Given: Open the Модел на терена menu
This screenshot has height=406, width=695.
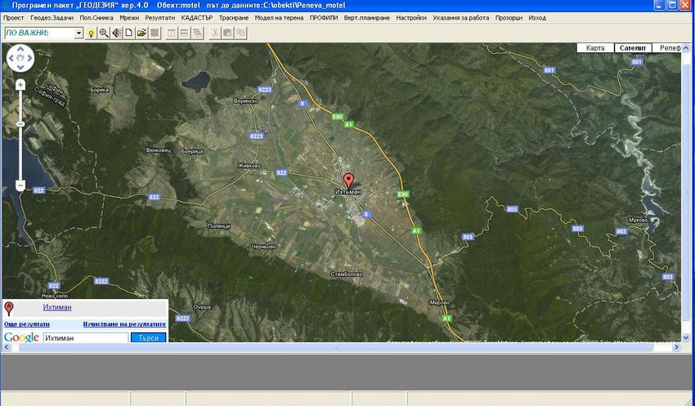Looking at the screenshot, I should click(279, 18).
